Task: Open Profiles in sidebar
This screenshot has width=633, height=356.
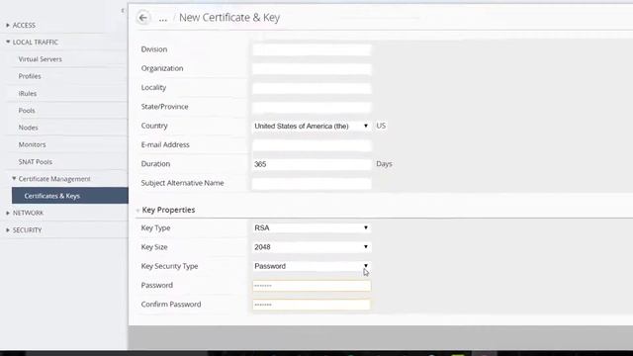Action: [30, 76]
